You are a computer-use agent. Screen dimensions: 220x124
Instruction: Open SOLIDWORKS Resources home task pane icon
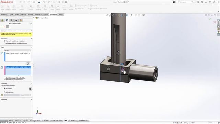click(219, 21)
